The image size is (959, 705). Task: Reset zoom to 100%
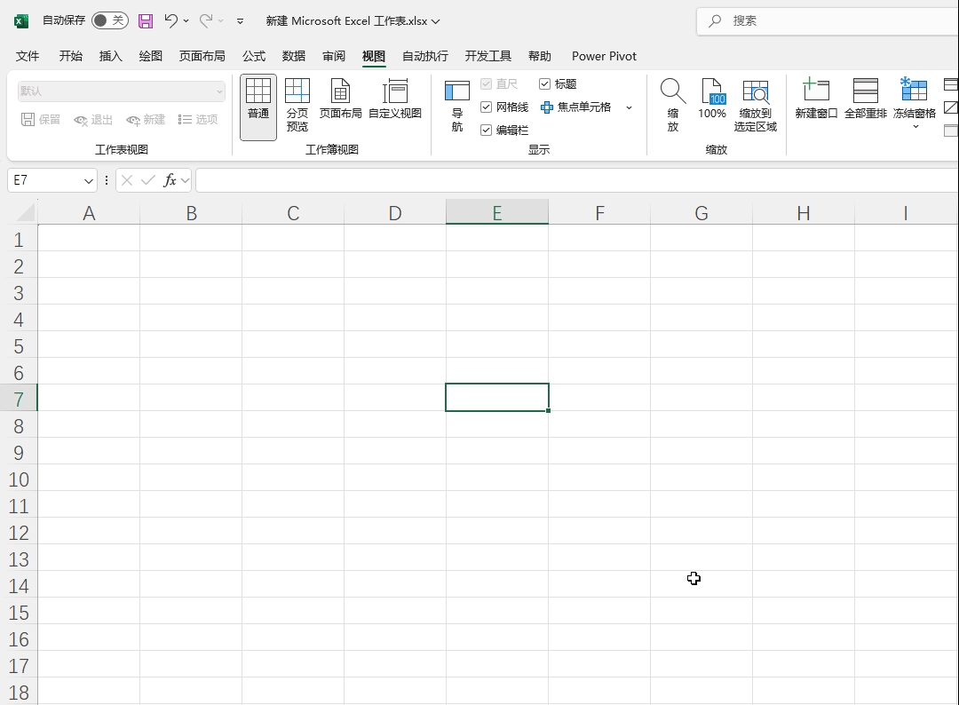pyautogui.click(x=712, y=99)
